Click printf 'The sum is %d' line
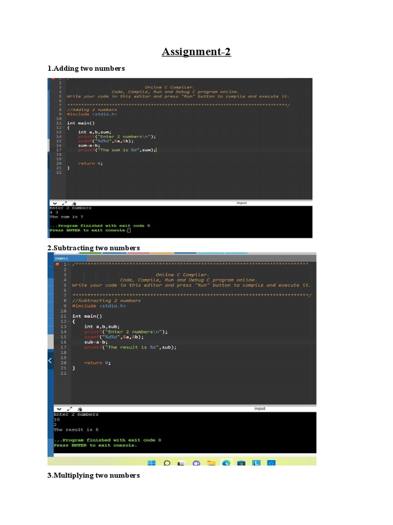Screen dimensions: 393x525 click(117, 150)
